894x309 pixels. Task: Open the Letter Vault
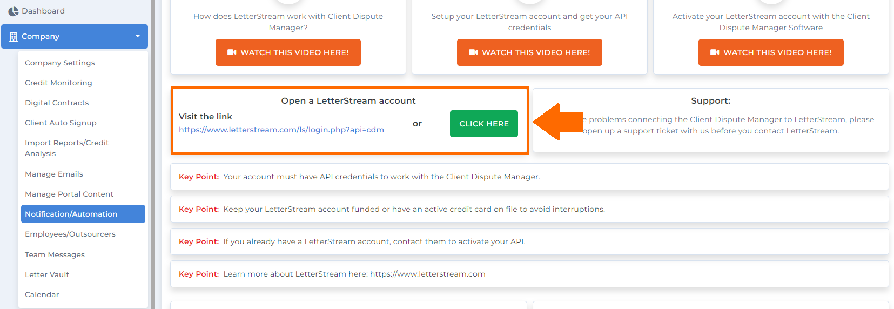pyautogui.click(x=47, y=274)
